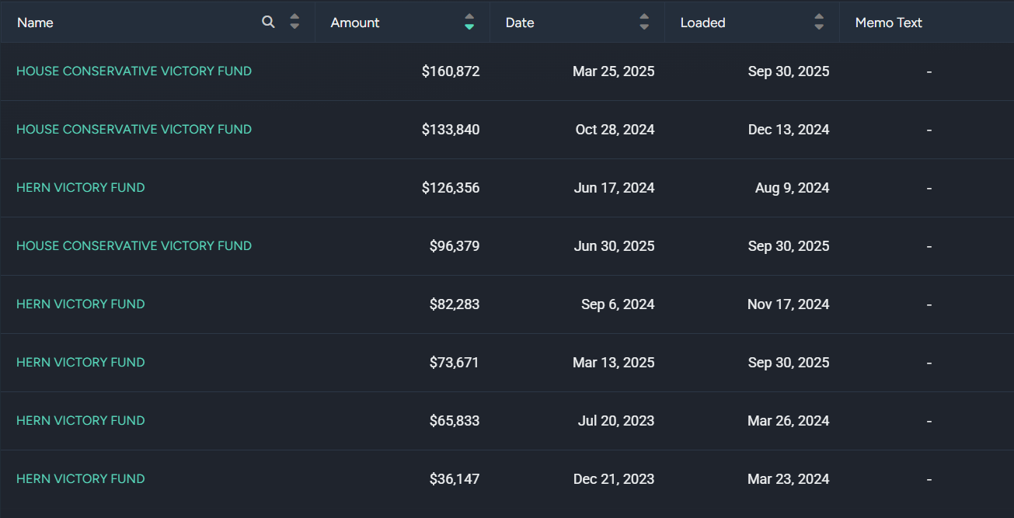1014x518 pixels.
Task: Open the Hern Victory Fund link for $126,356
Action: [81, 187]
